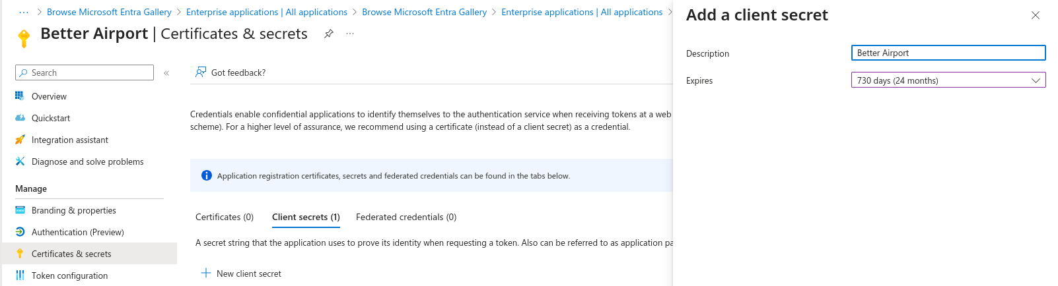Viewport: 1058px width, 286px height.
Task: Expand the collapsed breadcrumb ellipsis
Action: pos(24,12)
